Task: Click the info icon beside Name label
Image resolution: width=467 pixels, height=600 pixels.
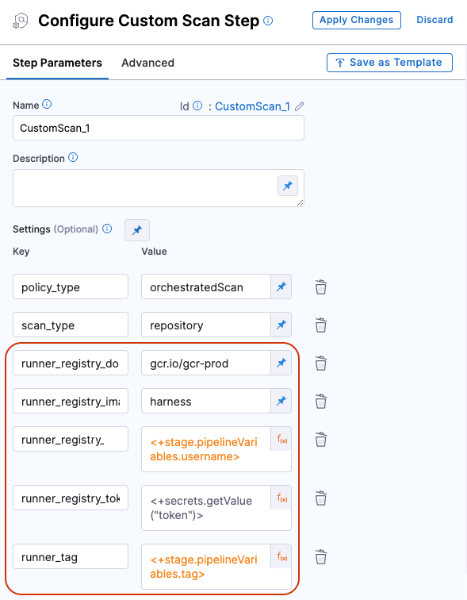Action: (x=47, y=104)
